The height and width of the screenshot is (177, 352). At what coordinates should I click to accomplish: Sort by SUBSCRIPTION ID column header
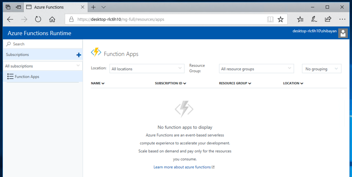tap(170, 83)
